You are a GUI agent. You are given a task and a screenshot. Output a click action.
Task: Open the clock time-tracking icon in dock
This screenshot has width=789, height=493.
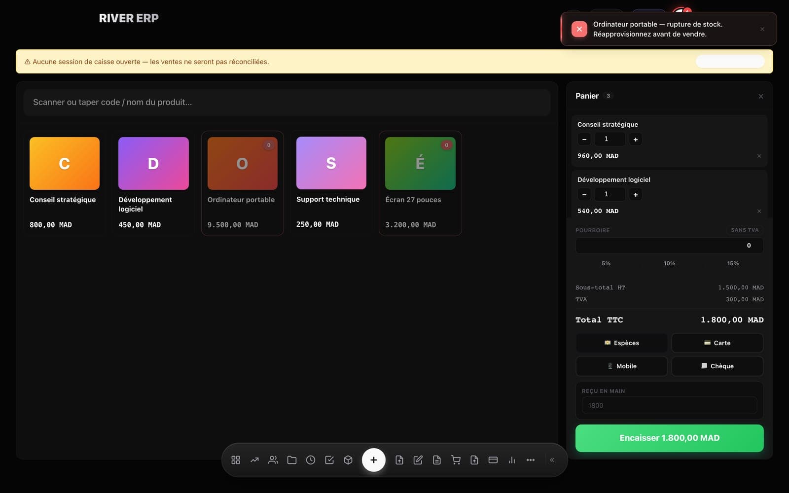311,460
